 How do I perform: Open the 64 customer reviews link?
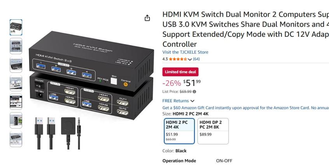pyautogui.click(x=196, y=59)
